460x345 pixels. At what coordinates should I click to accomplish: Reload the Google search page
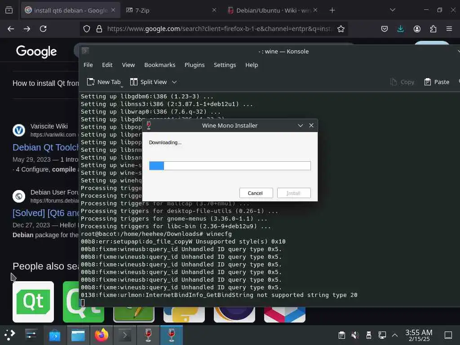[43, 29]
